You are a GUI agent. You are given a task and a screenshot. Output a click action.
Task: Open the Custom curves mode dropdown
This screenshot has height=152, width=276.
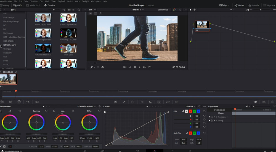click(190, 106)
